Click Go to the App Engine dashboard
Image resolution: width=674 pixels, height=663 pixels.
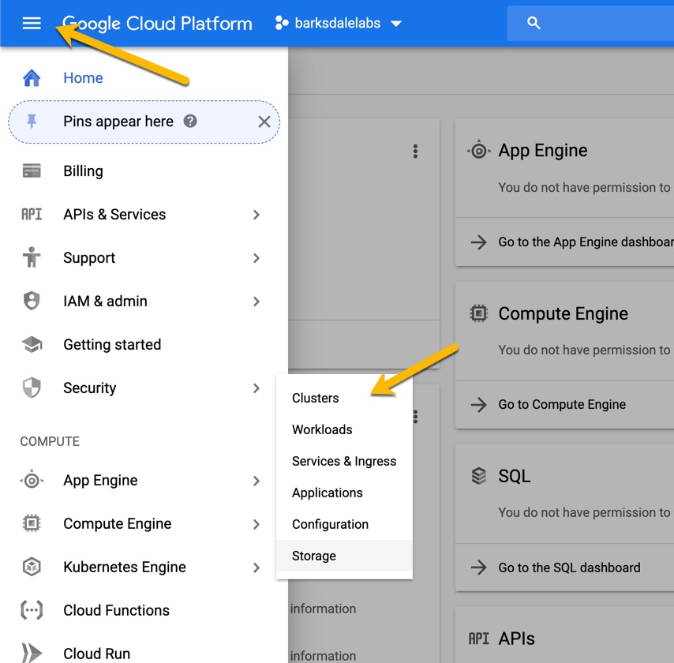[586, 242]
